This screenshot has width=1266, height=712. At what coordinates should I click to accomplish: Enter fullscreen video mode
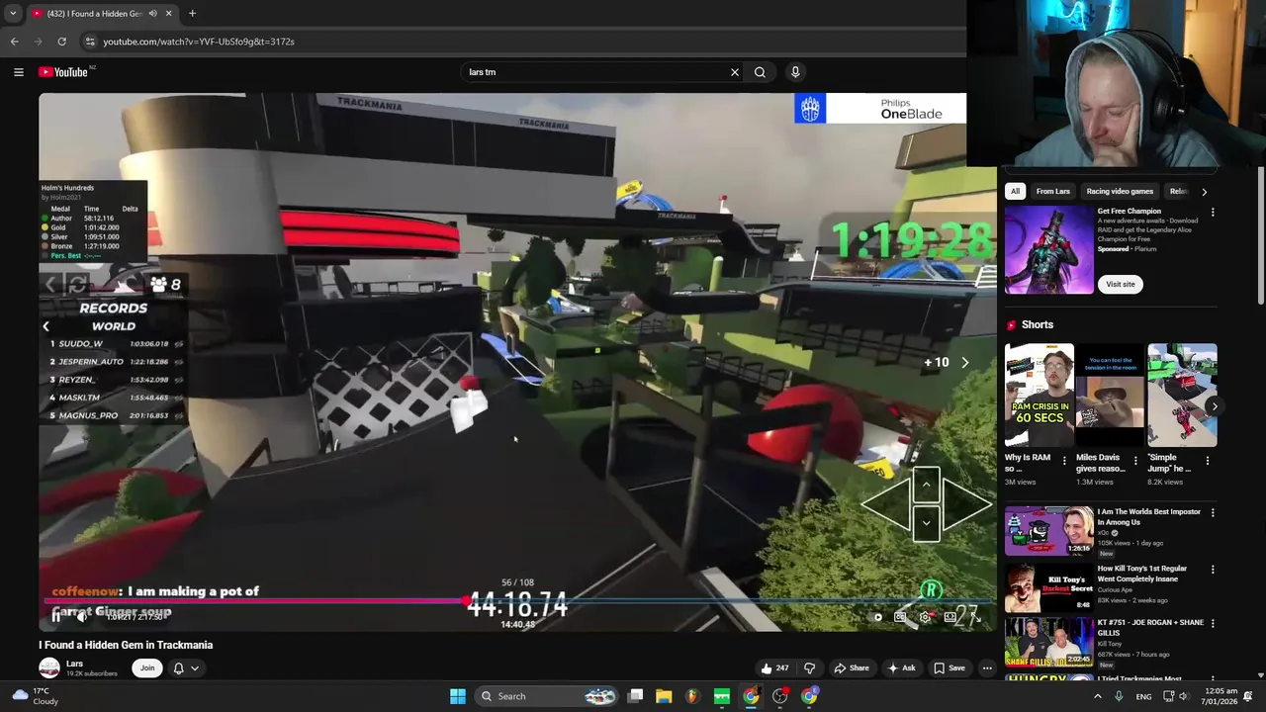point(974,617)
